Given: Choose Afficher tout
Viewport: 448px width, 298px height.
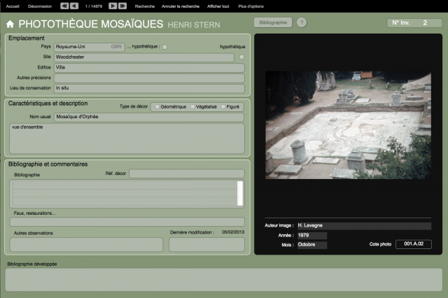Looking at the screenshot, I should (218, 6).
